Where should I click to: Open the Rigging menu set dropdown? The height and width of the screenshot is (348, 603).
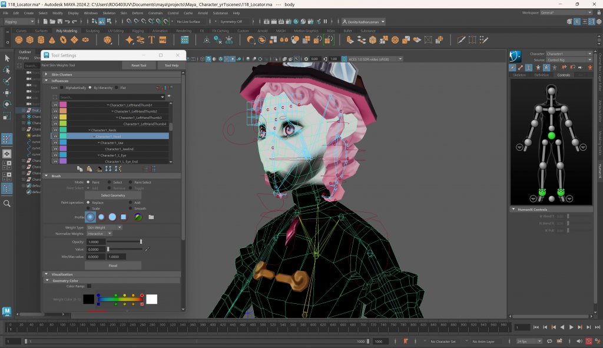19,22
